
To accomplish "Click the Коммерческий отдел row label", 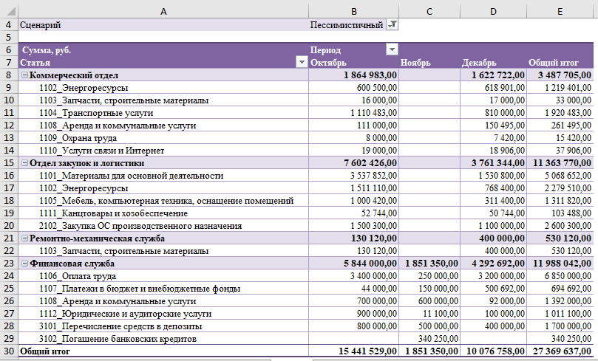I will point(74,75).
